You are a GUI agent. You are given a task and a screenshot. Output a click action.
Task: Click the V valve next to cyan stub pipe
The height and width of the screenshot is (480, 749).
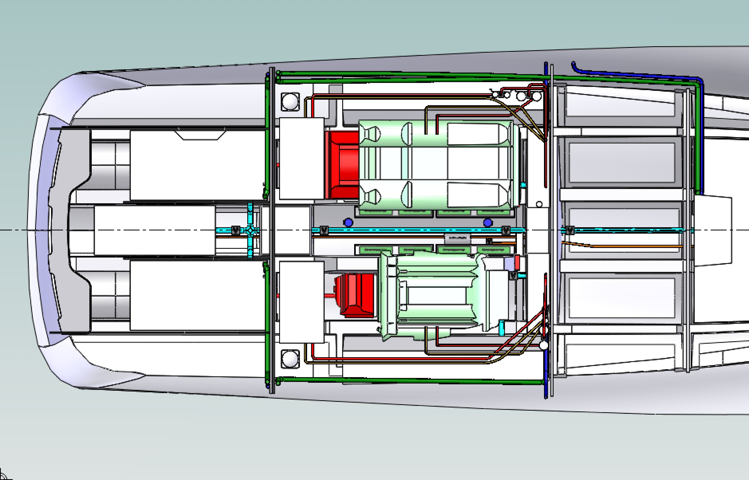tap(513, 275)
